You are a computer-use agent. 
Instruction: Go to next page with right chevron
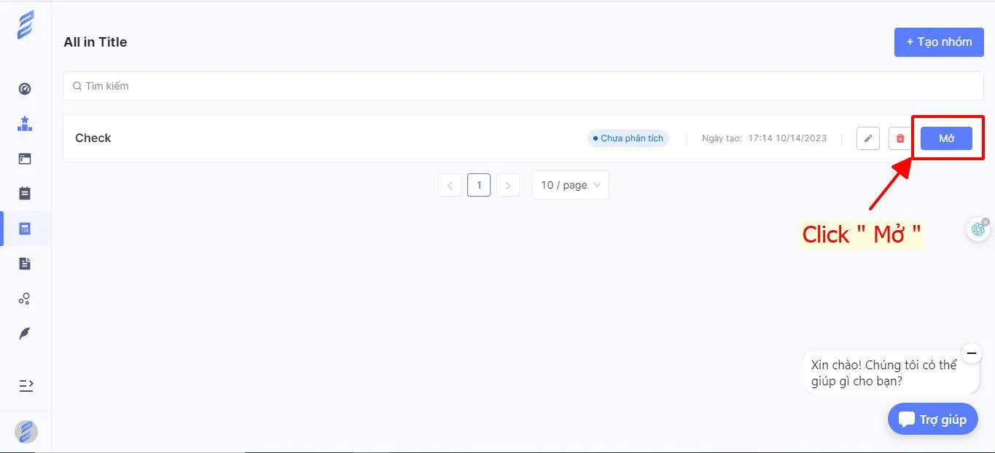tap(508, 184)
